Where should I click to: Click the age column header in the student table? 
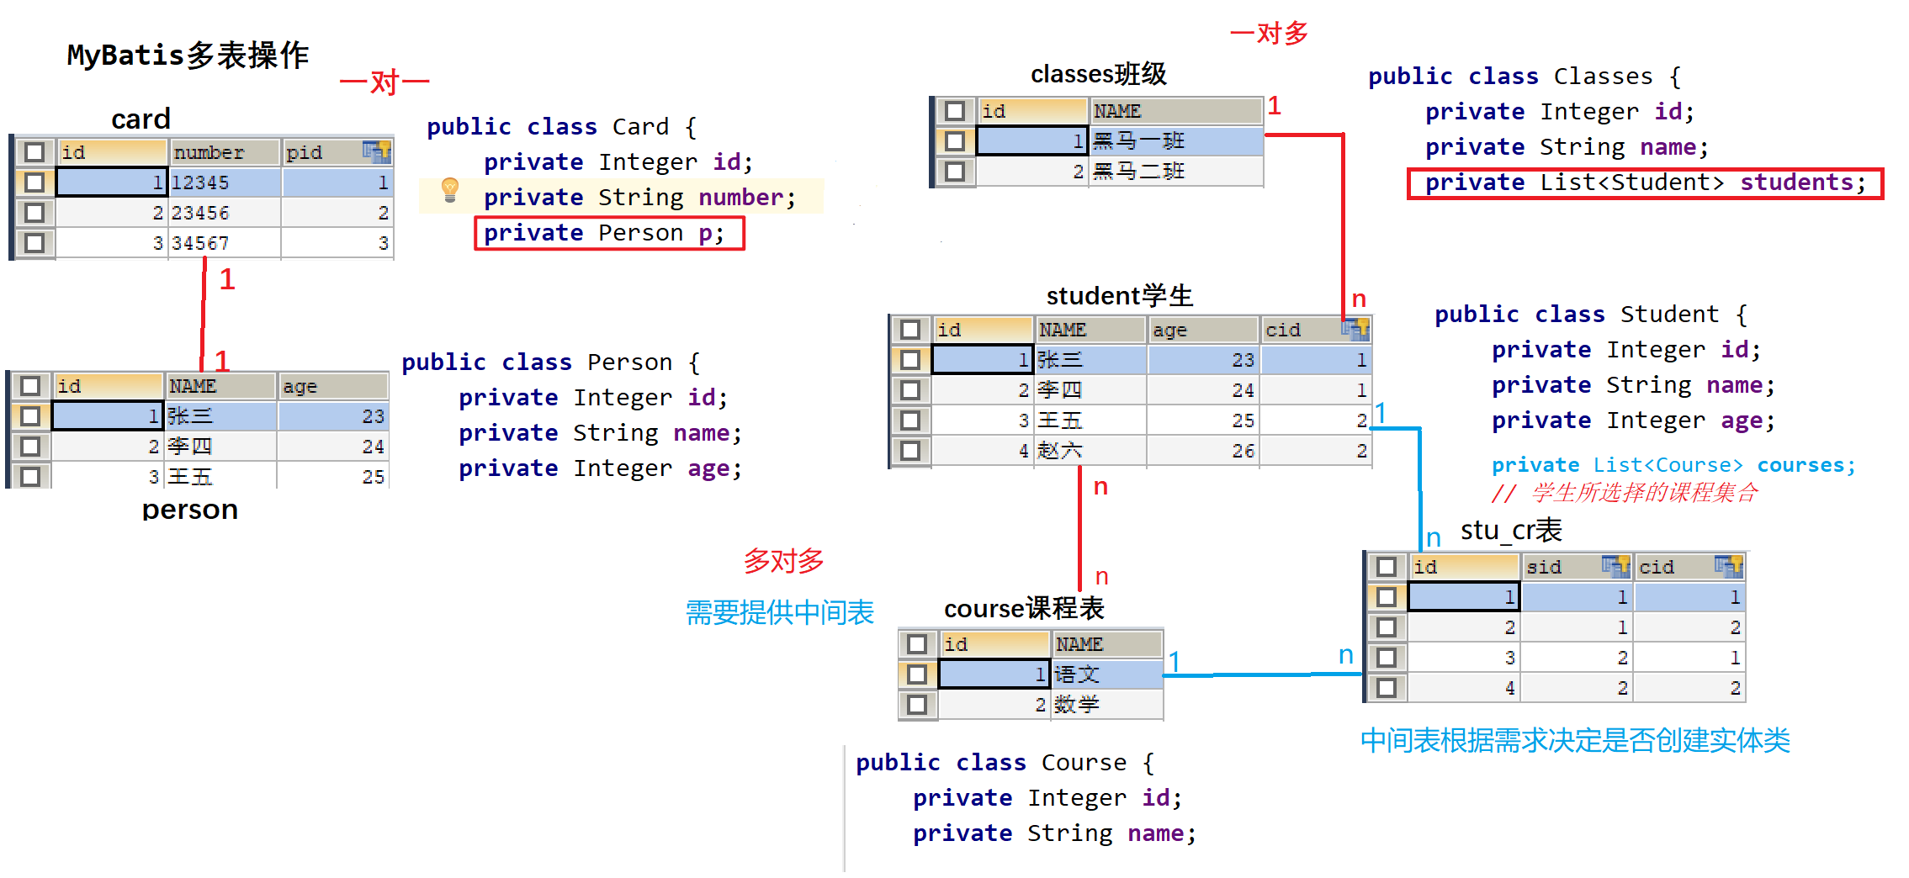point(1203,330)
